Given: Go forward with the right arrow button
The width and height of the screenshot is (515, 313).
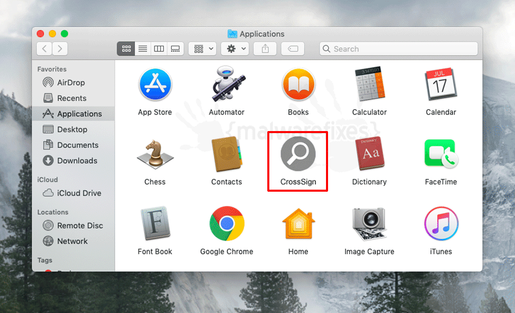Looking at the screenshot, I should 60,49.
